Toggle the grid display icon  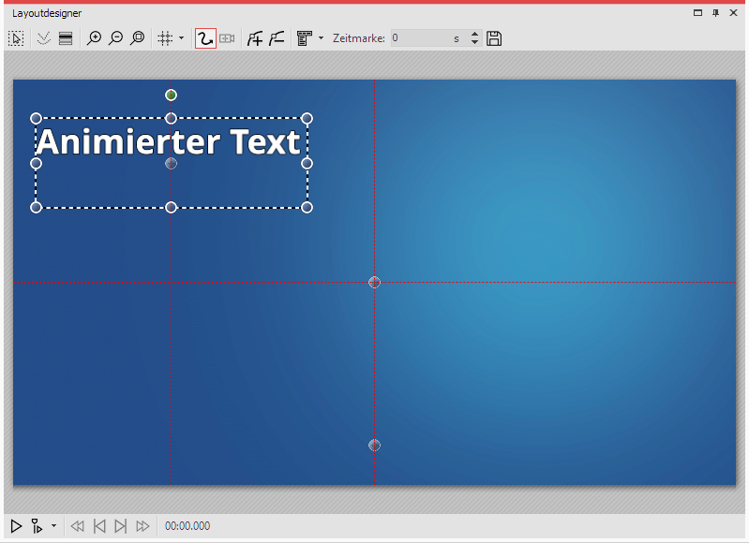[165, 38]
